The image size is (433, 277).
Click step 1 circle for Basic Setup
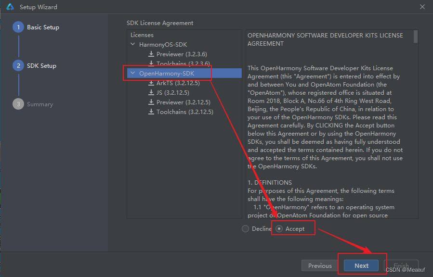[x=18, y=27]
